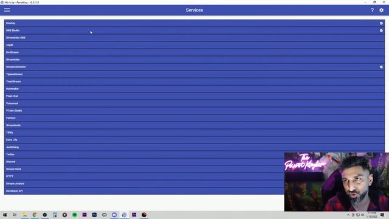Image resolution: width=389 pixels, height=219 pixels.
Task: Open Calculator from taskbar
Action: [x=55, y=215]
